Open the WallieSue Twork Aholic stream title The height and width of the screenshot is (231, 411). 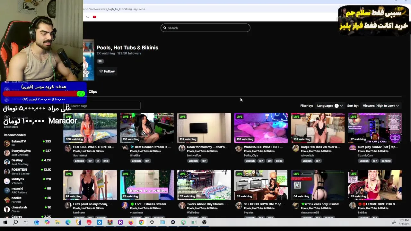(207, 204)
